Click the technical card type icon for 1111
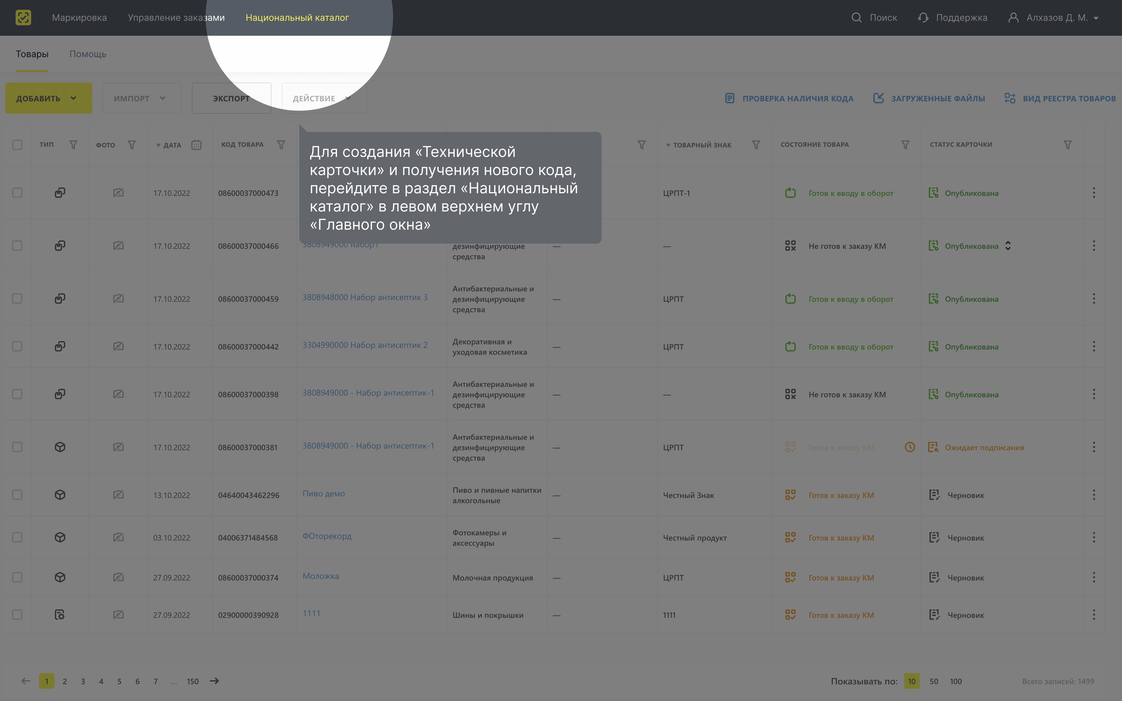1122x701 pixels. pyautogui.click(x=60, y=615)
